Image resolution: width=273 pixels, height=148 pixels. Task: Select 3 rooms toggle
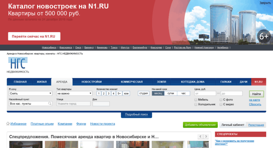point(109,93)
